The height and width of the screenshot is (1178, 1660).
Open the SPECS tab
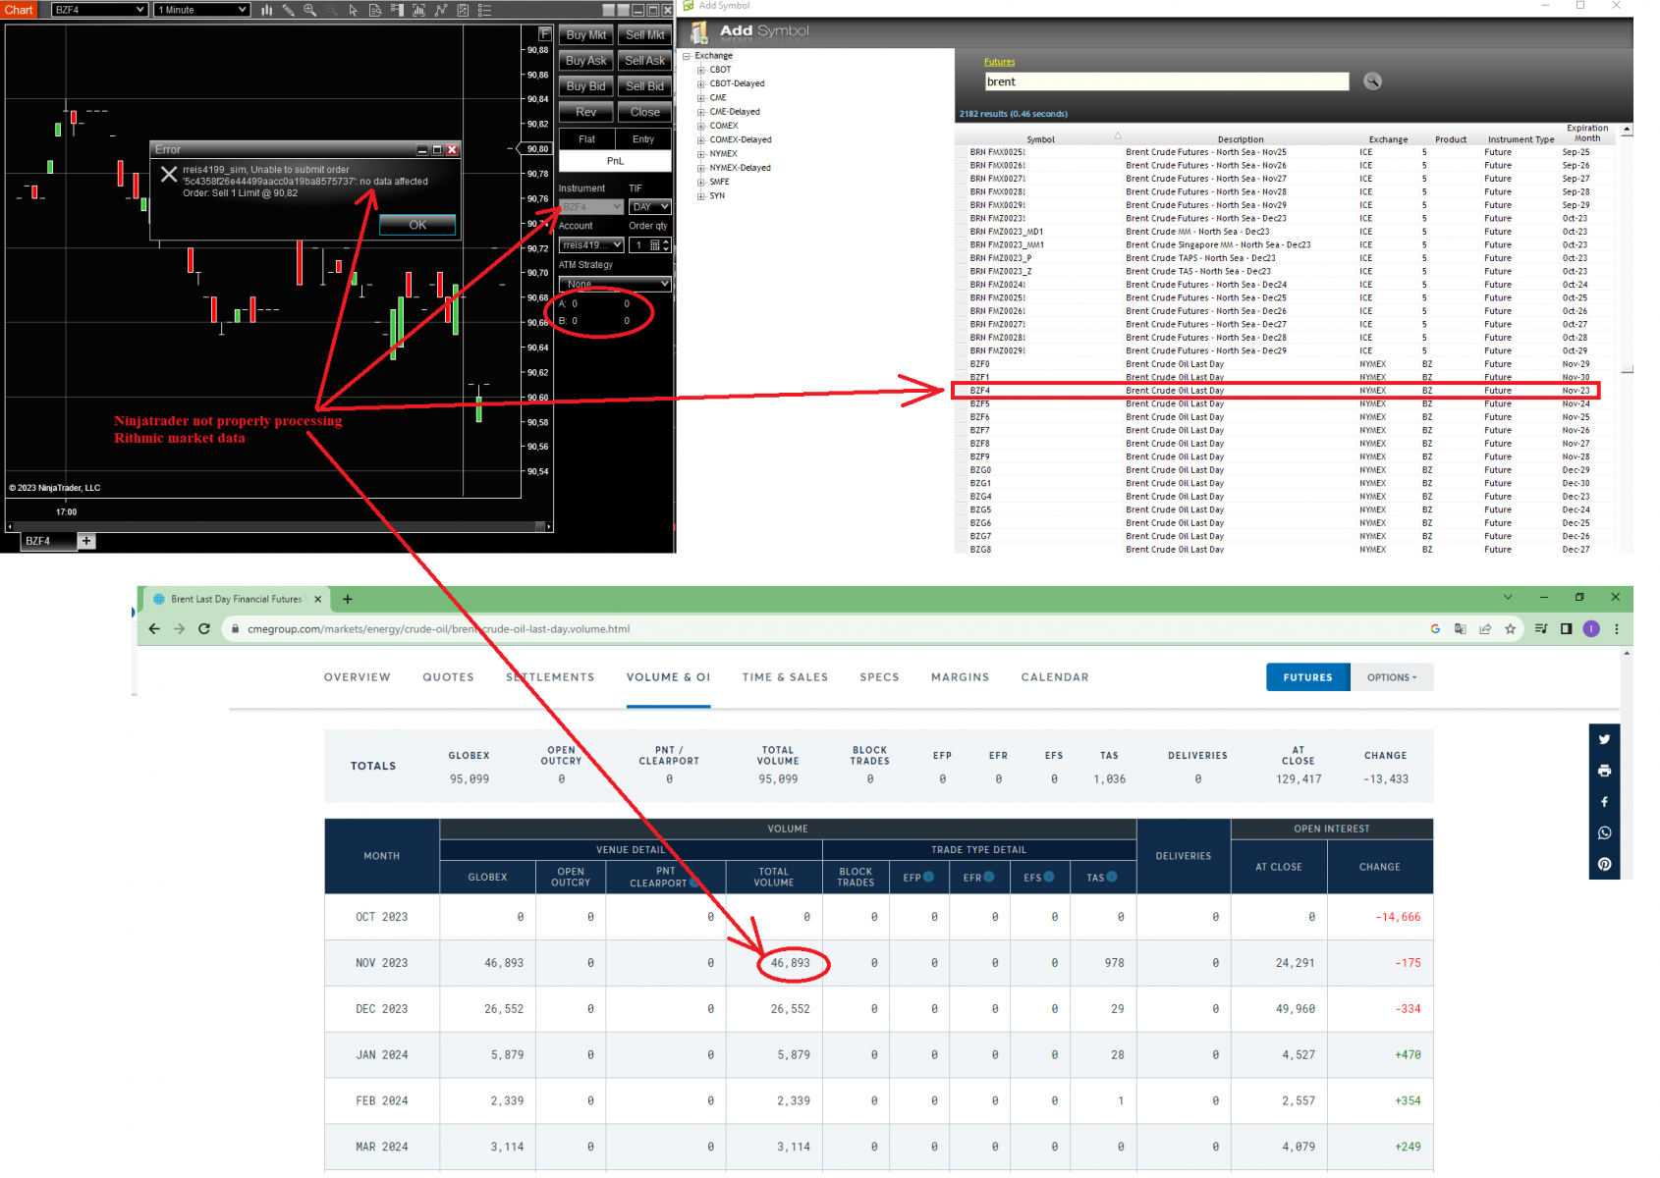879,677
